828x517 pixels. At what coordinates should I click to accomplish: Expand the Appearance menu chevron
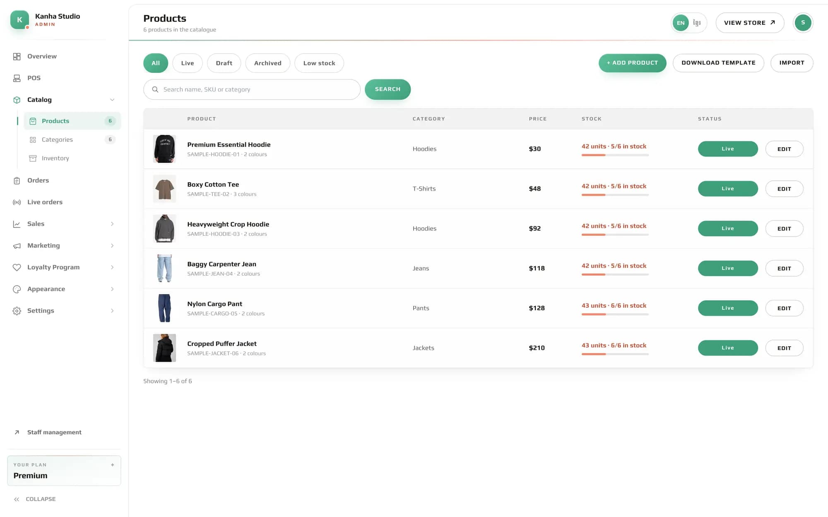coord(112,289)
